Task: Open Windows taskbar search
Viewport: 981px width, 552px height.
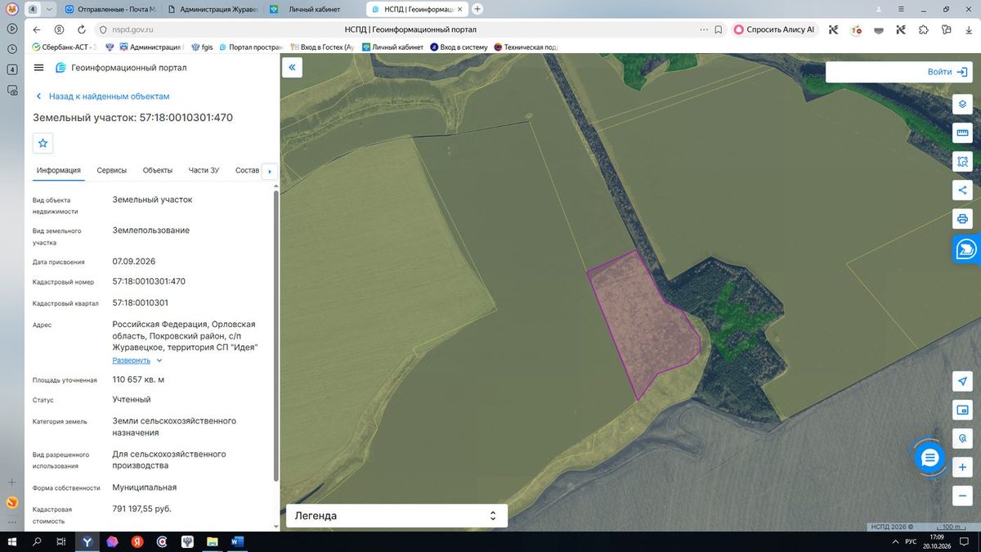Action: [x=37, y=541]
